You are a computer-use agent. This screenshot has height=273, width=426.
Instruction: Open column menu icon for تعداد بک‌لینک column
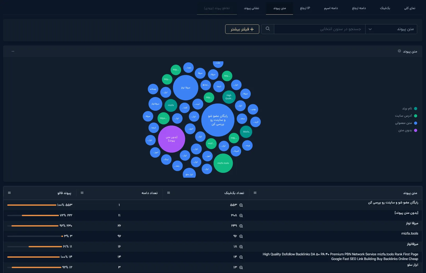coord(169,193)
